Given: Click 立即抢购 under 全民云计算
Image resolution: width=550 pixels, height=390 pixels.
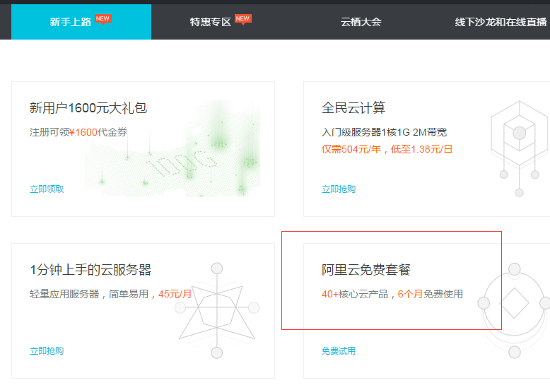Looking at the screenshot, I should tap(339, 189).
